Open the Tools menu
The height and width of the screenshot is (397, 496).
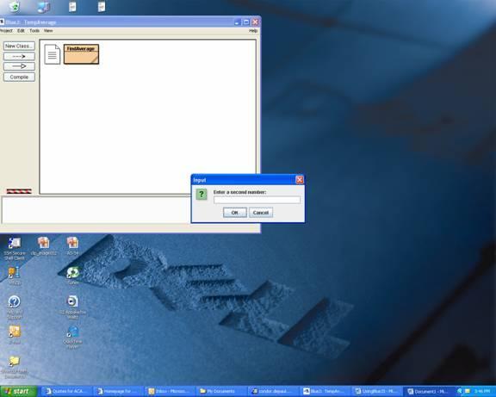click(x=34, y=31)
